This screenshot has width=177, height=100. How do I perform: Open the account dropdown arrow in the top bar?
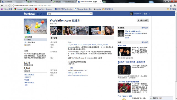(x=150, y=14)
